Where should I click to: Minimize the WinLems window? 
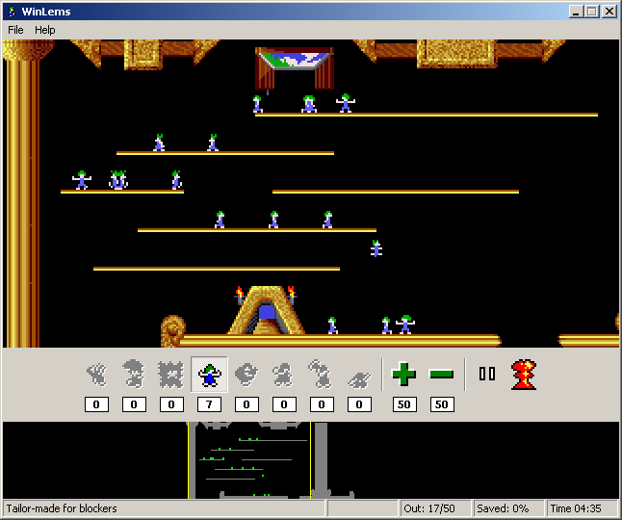click(576, 12)
